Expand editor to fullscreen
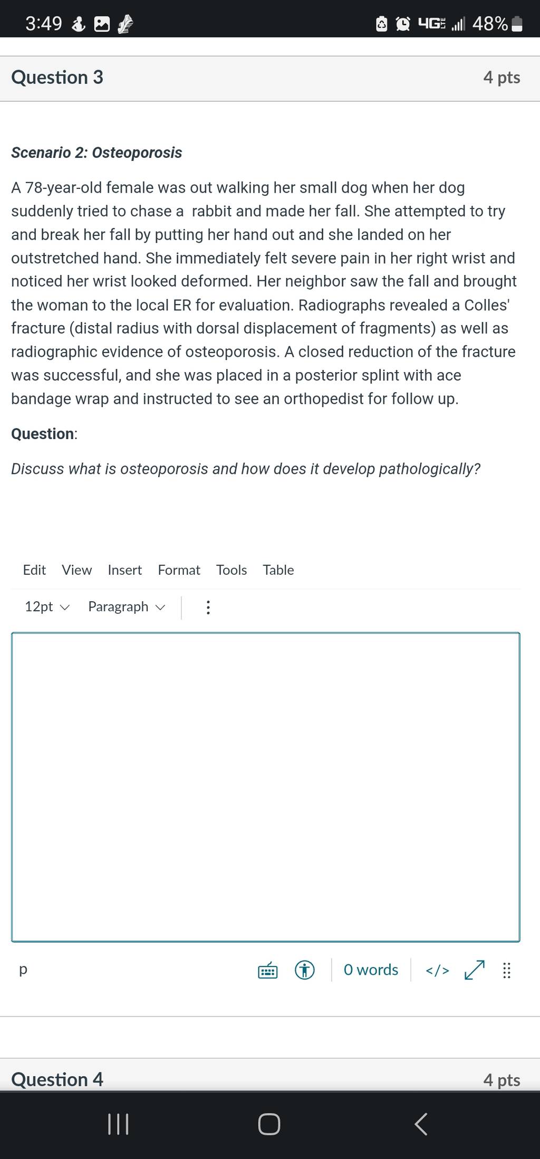 point(475,970)
